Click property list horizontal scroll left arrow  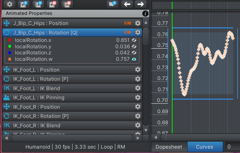coord(6,138)
